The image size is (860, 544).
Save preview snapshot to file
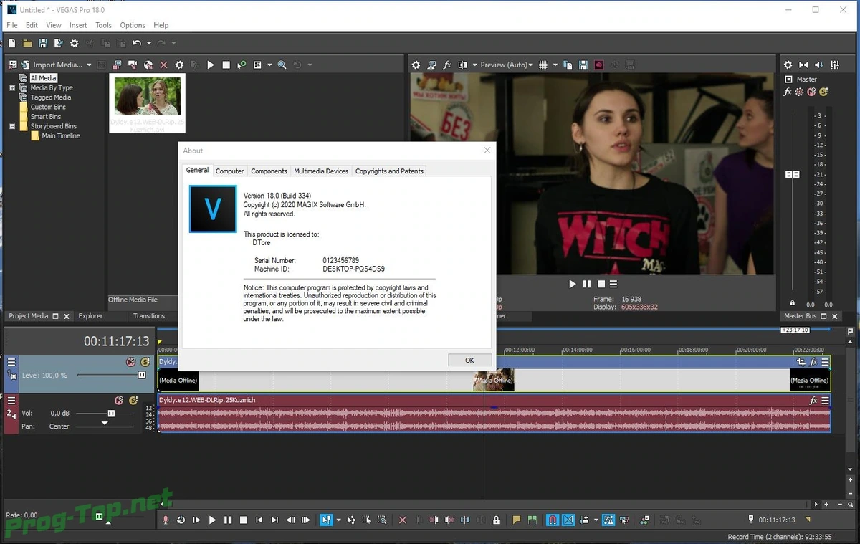(x=583, y=65)
